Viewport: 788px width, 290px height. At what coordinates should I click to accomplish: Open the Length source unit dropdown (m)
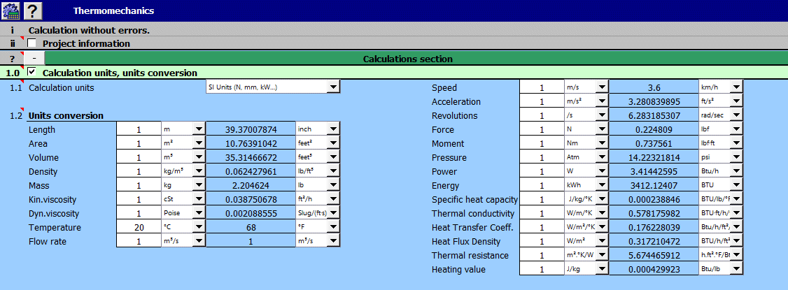199,130
